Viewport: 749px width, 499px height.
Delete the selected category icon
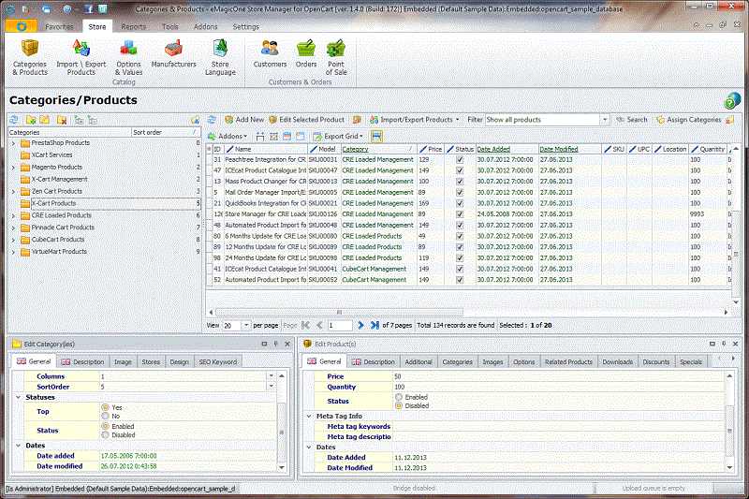point(62,120)
